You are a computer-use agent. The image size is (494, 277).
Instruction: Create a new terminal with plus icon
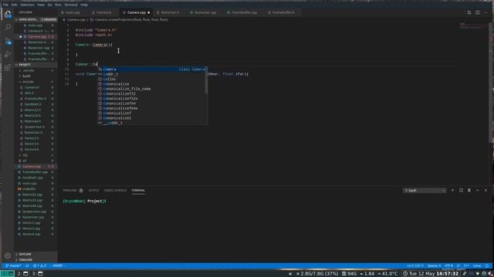point(453,190)
